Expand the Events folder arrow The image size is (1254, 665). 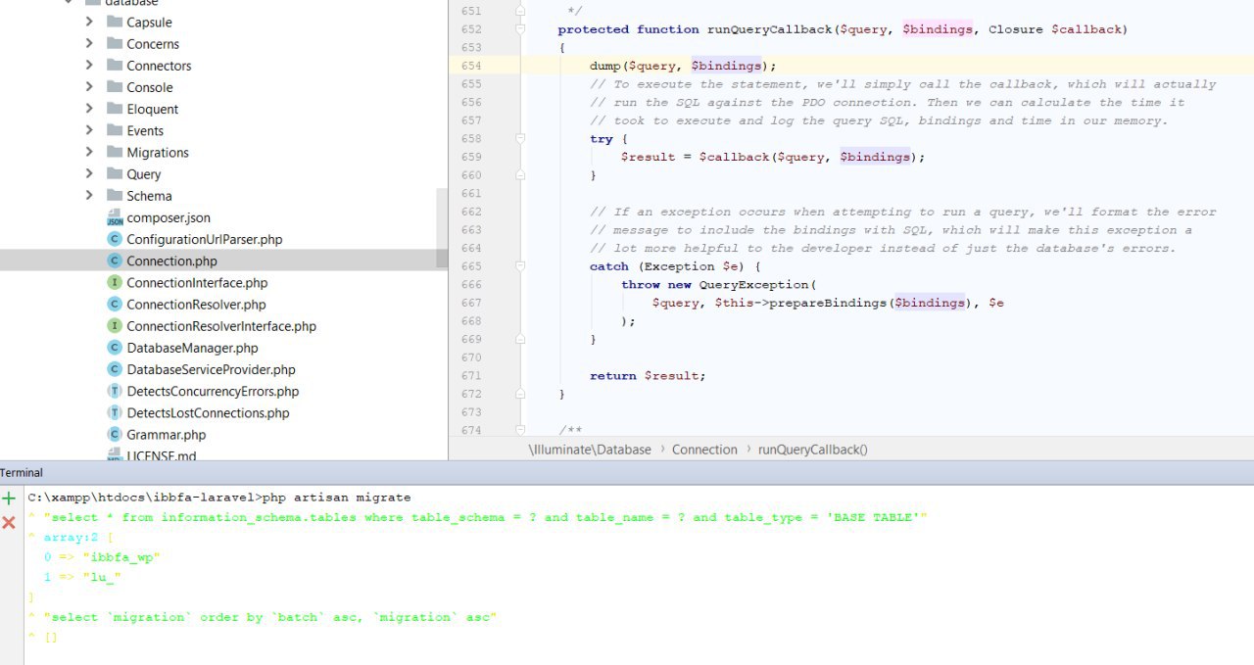(89, 130)
